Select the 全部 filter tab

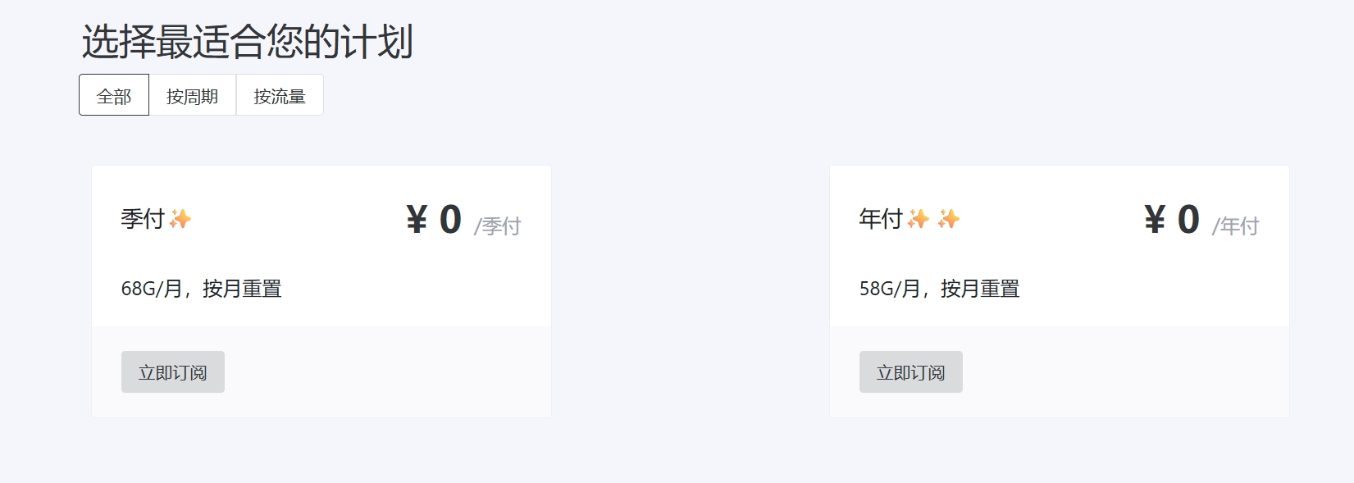[x=114, y=96]
